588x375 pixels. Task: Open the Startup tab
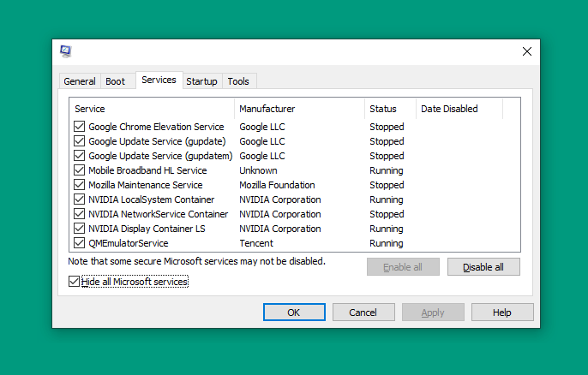pyautogui.click(x=201, y=81)
